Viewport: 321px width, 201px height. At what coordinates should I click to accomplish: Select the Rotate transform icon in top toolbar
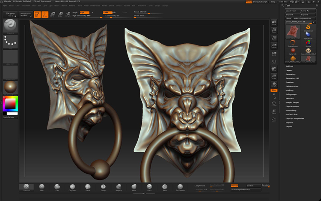pyautogui.click(x=68, y=14)
